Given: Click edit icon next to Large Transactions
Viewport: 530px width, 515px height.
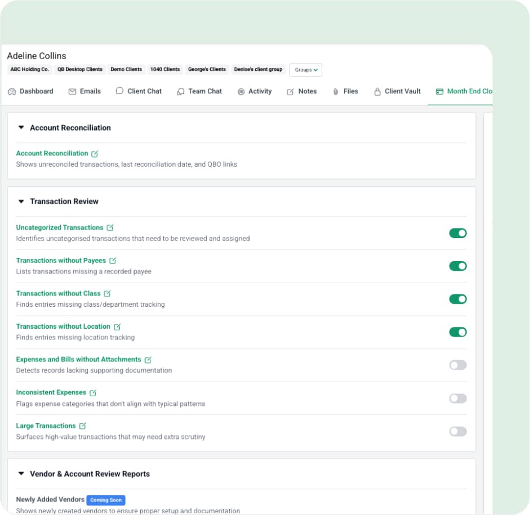Looking at the screenshot, I should (x=82, y=426).
